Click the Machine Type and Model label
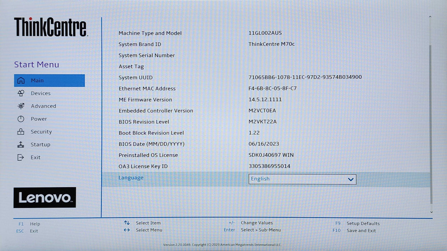The height and width of the screenshot is (251, 447). 150,33
